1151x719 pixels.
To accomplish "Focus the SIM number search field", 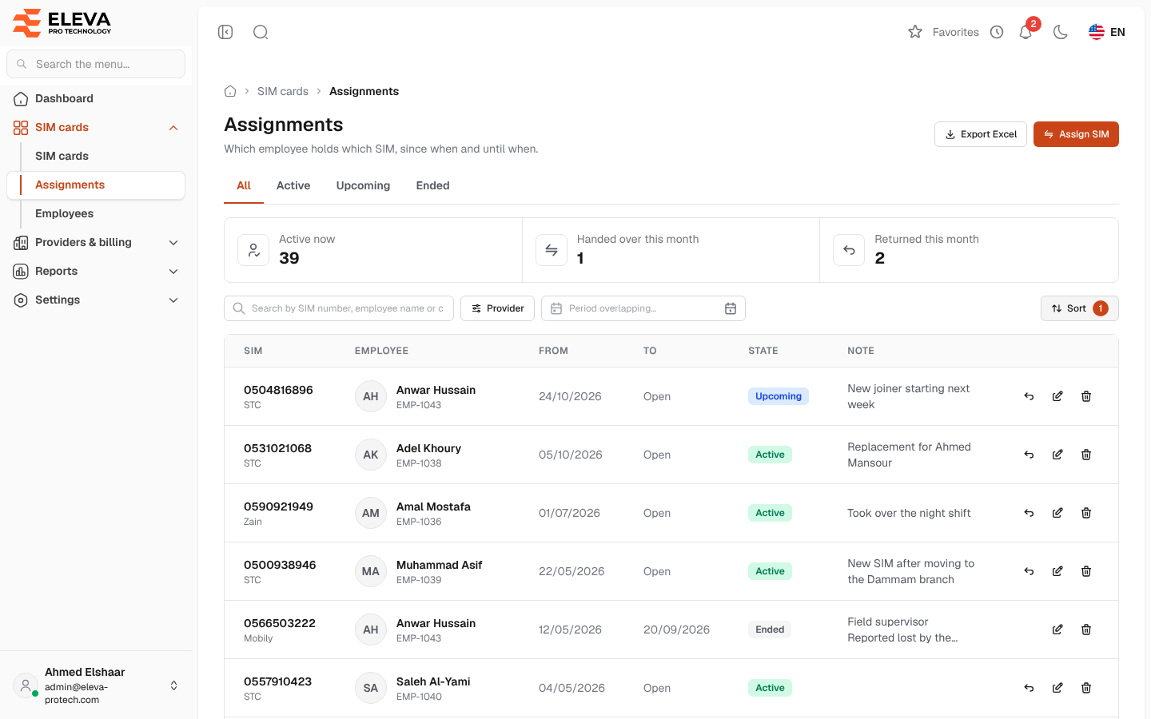I will (x=339, y=308).
